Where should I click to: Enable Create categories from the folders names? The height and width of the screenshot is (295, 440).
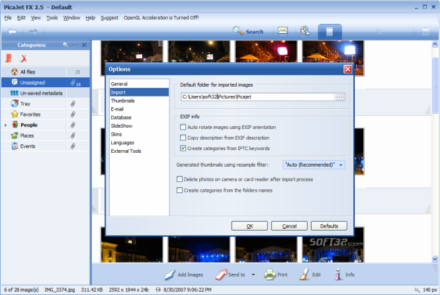pyautogui.click(x=179, y=190)
